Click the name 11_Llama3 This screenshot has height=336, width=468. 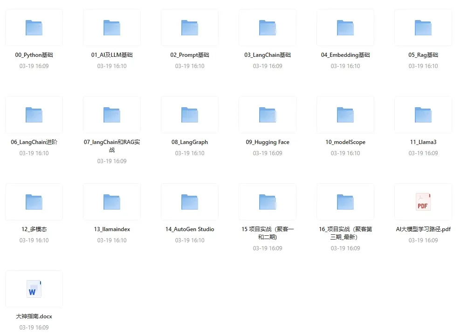pos(423,142)
